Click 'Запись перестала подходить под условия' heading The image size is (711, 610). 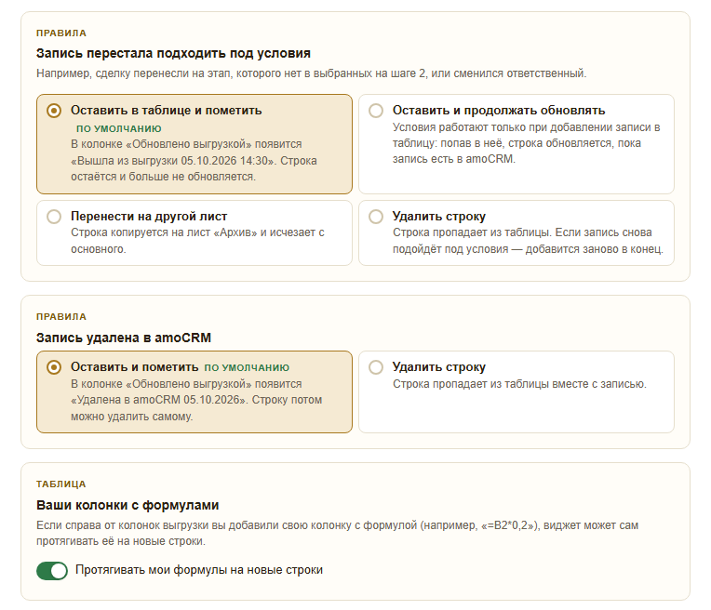173,54
